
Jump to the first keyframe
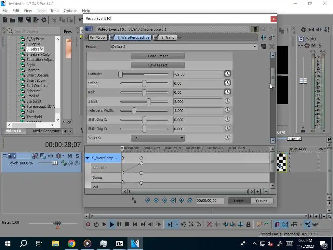pos(147,200)
